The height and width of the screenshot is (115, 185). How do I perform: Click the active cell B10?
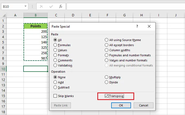(x=36, y=69)
